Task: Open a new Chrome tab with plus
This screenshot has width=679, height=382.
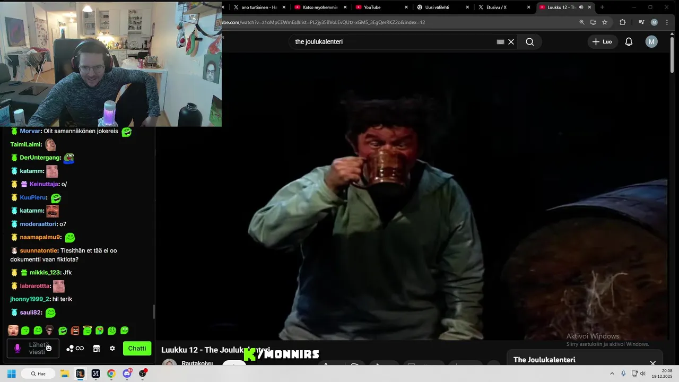Action: pos(602,7)
